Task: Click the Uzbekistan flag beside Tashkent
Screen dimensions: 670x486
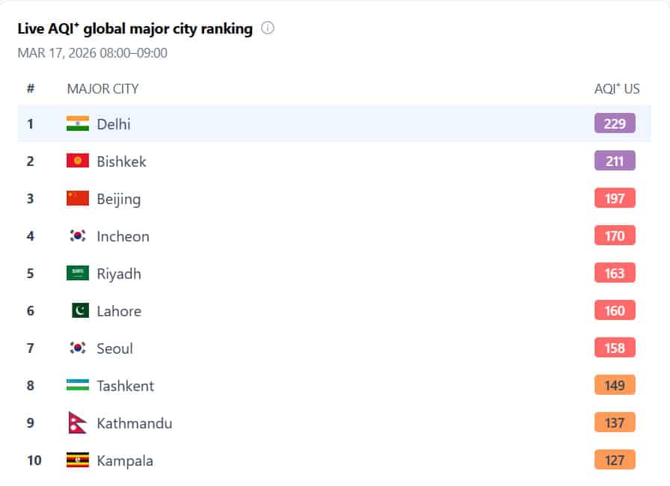Action: tap(77, 385)
